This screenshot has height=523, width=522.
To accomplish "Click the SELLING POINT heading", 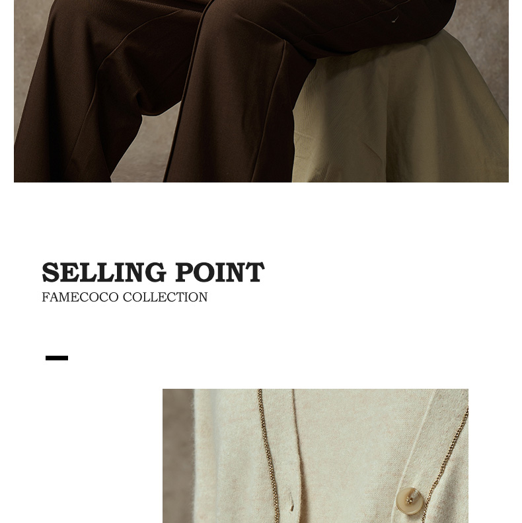I will pos(153,272).
